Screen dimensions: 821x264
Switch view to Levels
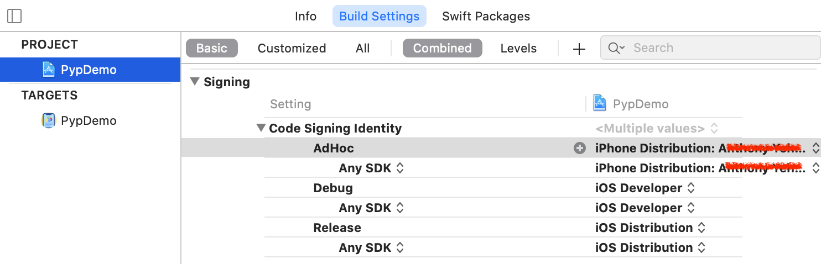[518, 48]
